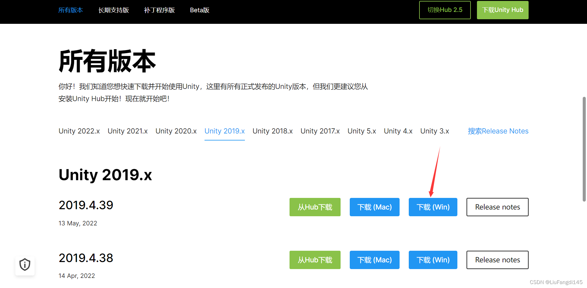Viewport: 587px width, 288px height.
Task: Click the date text 14 Apr, 2022
Action: 77,276
